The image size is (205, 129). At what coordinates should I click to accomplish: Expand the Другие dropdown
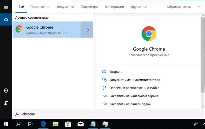[139, 7]
